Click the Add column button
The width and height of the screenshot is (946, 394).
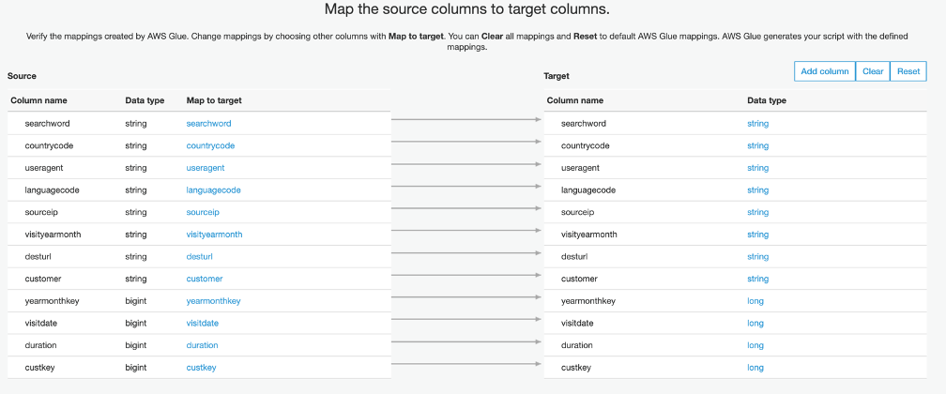pyautogui.click(x=825, y=71)
